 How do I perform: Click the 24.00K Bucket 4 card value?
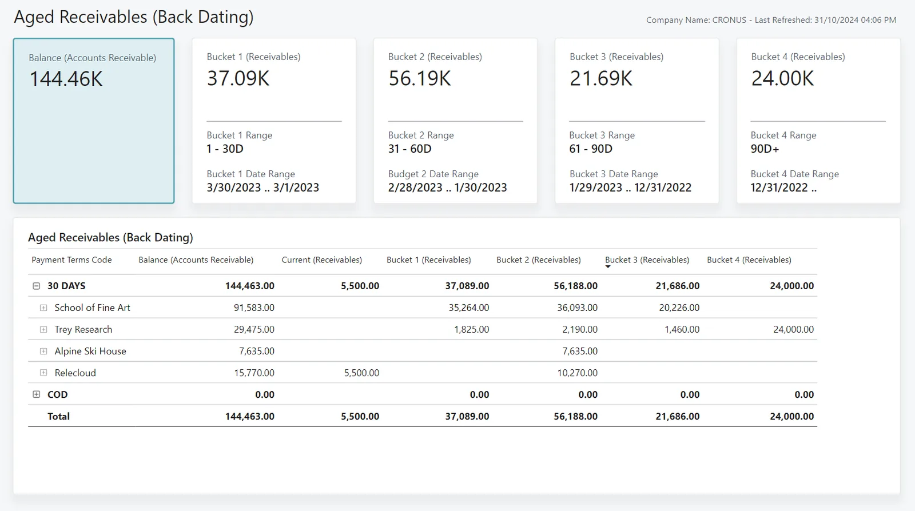[782, 78]
